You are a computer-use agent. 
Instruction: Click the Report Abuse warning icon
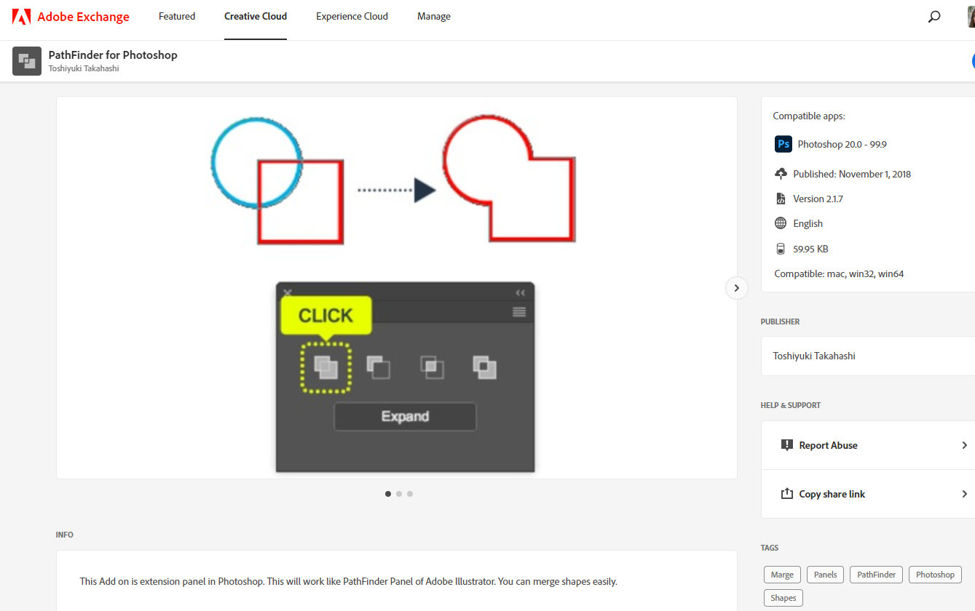pyautogui.click(x=786, y=445)
